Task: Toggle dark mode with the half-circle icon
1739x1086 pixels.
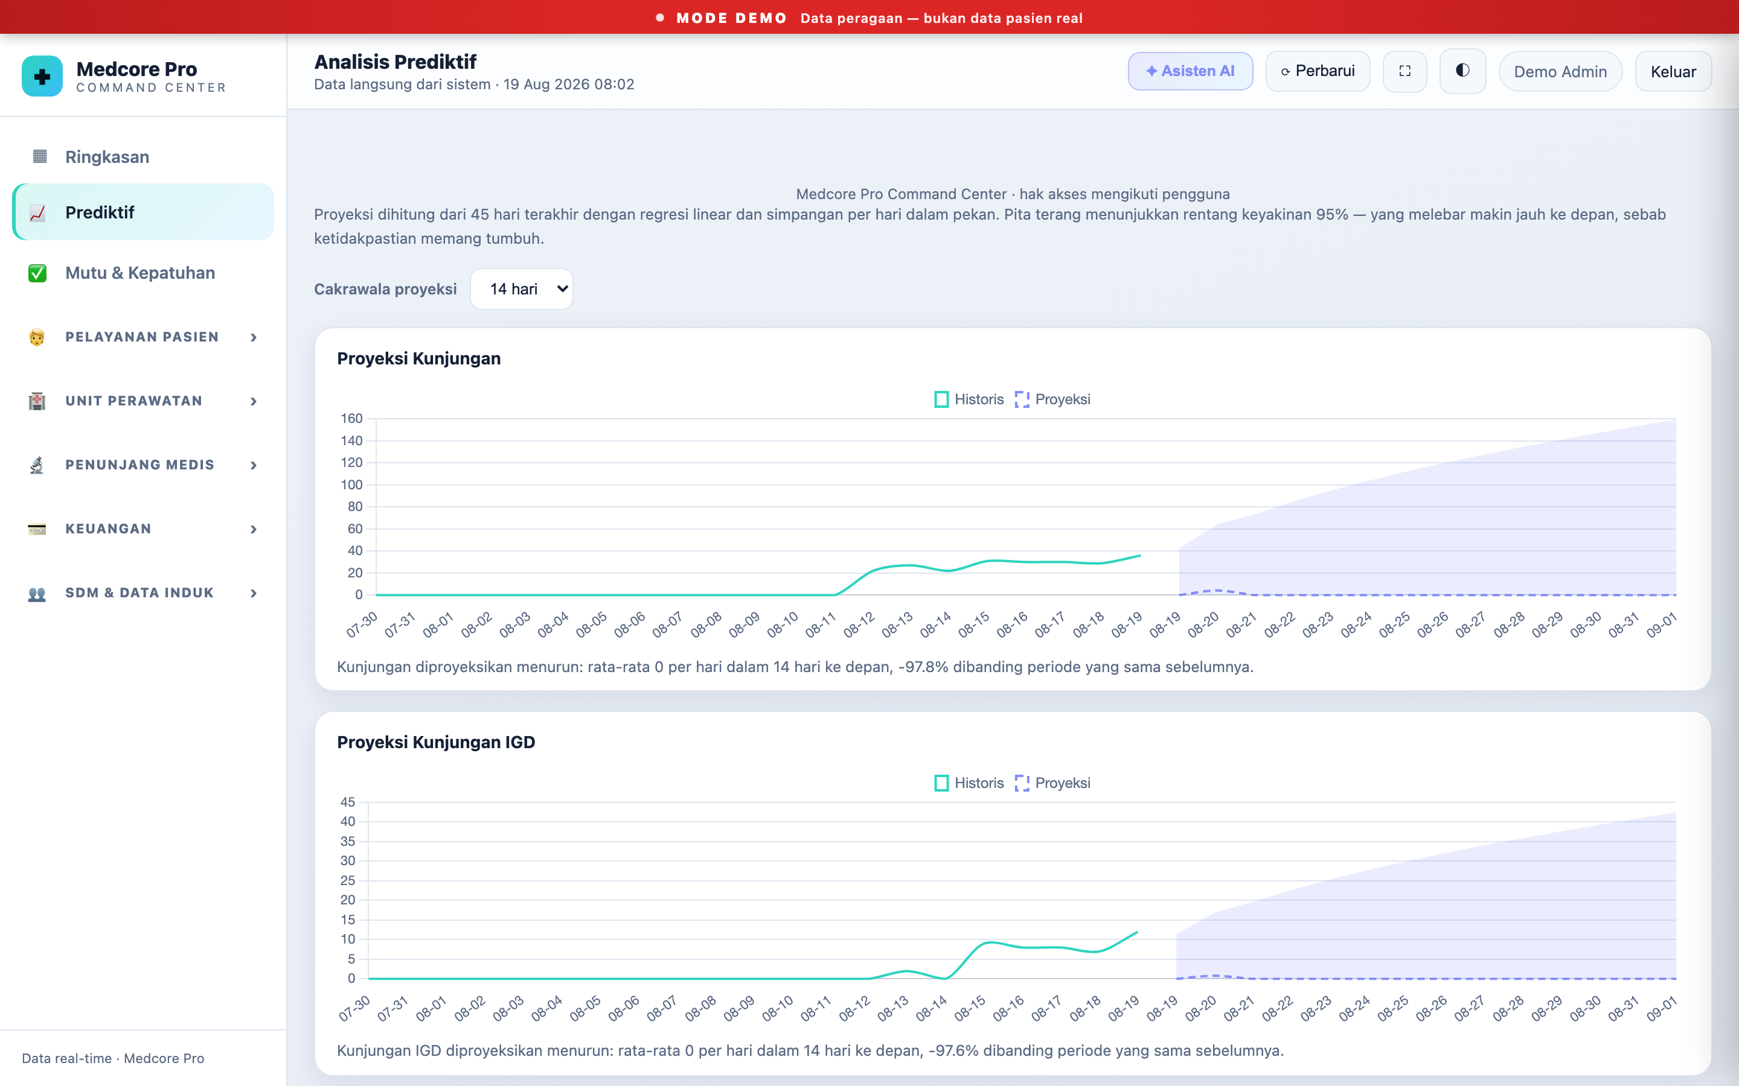Action: coord(1462,71)
